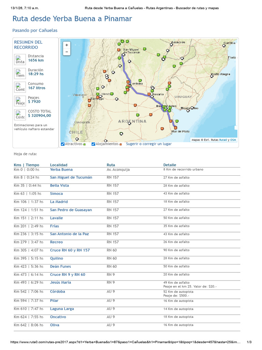Click the white marker at San Miguel de Tucumán
262x350 pixels.
pyautogui.click(x=123, y=55)
